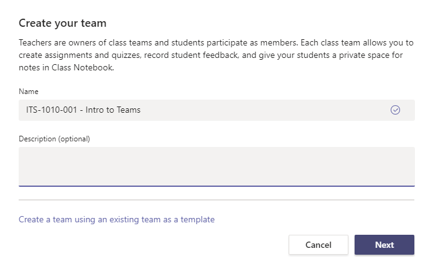Click the 'Create your team' heading
This screenshot has height=274, width=433.
63,23
